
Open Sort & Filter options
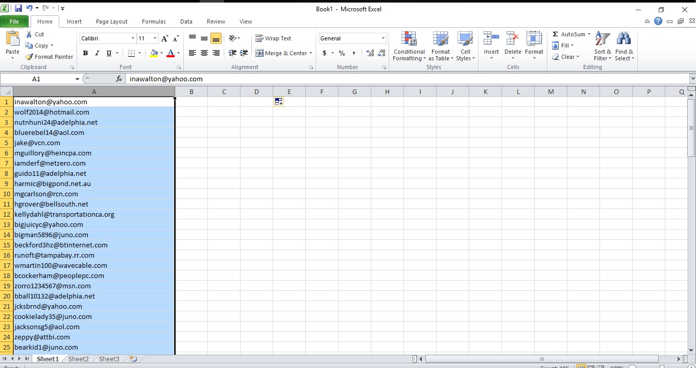coord(602,45)
